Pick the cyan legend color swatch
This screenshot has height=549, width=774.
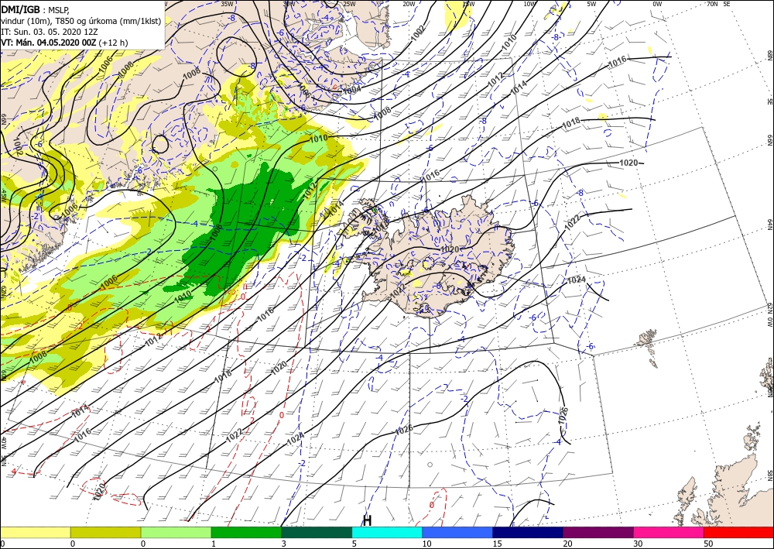[387, 532]
